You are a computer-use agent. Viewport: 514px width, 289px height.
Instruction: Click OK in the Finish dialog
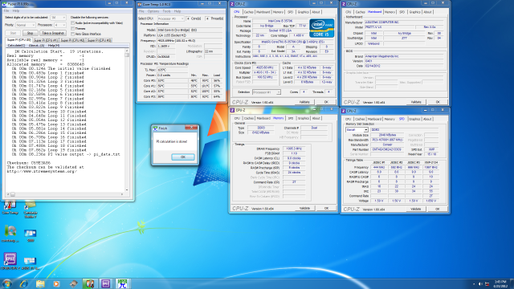pyautogui.click(x=183, y=157)
